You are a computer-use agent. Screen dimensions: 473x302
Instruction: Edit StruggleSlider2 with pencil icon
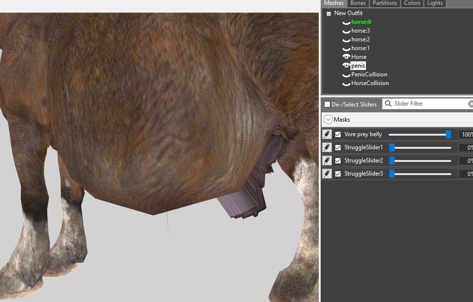pos(327,160)
